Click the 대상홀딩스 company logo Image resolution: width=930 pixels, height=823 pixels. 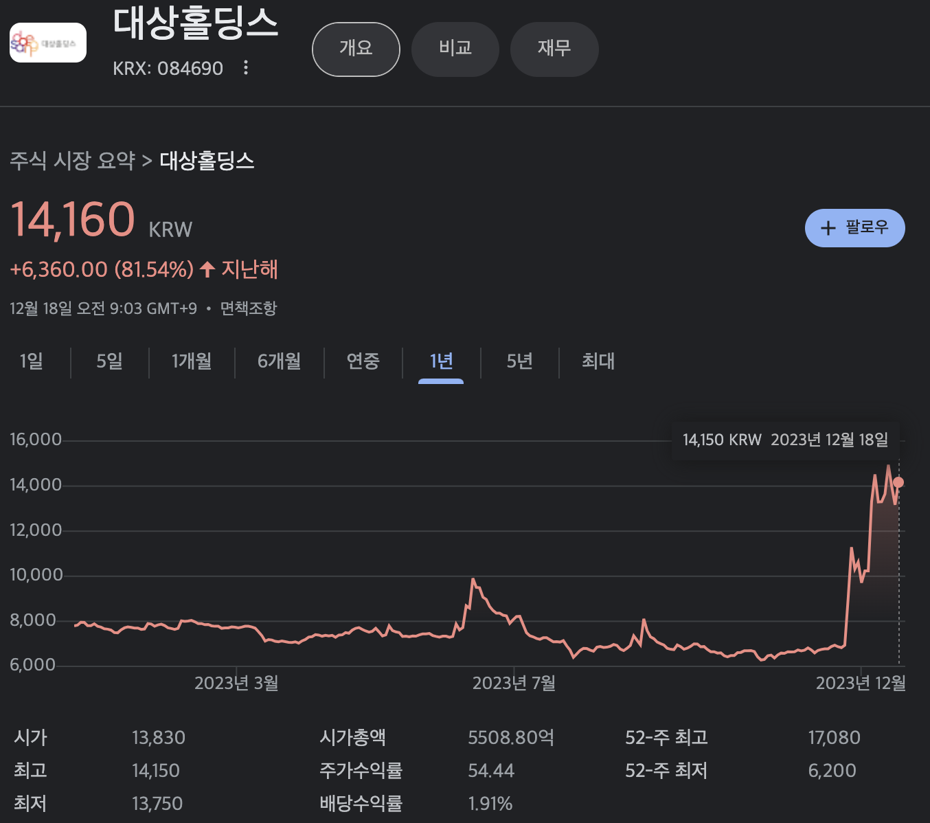48,43
